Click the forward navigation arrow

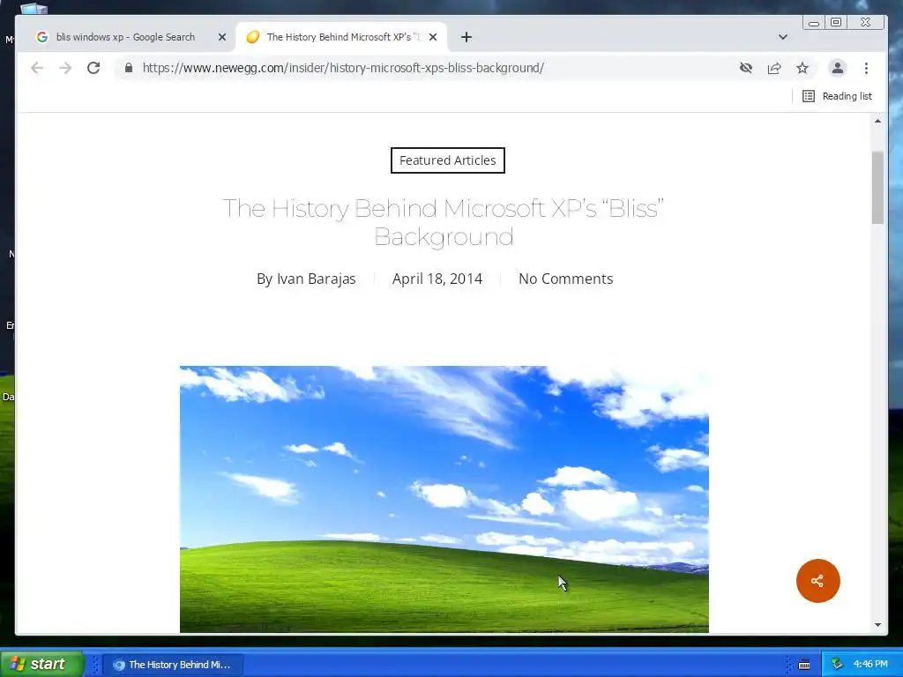(x=65, y=68)
